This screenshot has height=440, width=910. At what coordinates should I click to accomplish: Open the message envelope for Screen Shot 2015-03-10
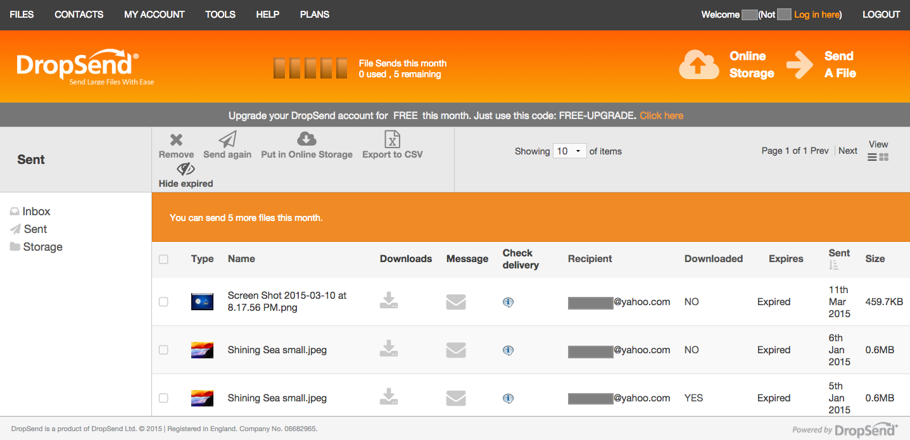coord(455,302)
